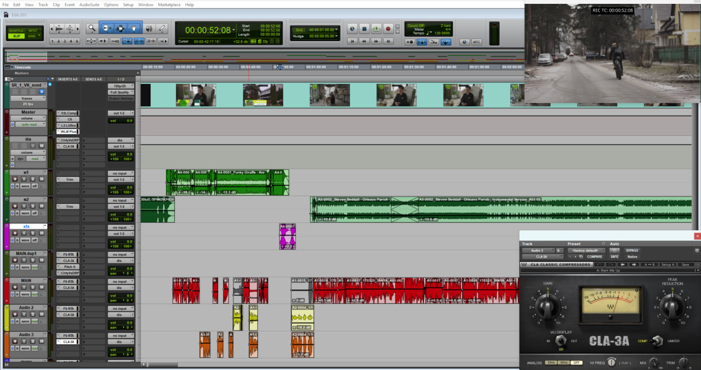Image resolution: width=701 pixels, height=370 pixels.
Task: Select the Pencil tool
Action: 162,29
